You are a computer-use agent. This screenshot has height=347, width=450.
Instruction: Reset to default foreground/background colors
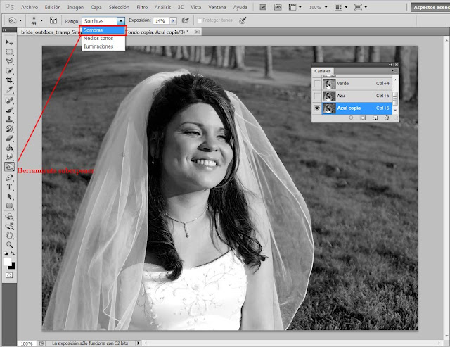point(6,253)
